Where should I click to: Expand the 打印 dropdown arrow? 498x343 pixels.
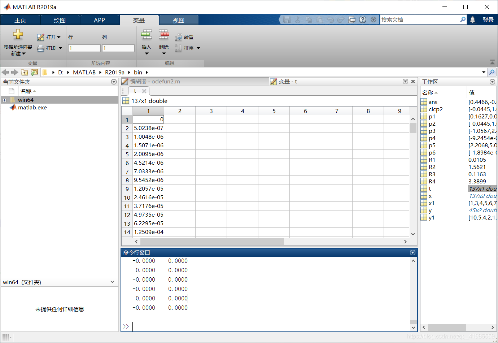pos(60,48)
